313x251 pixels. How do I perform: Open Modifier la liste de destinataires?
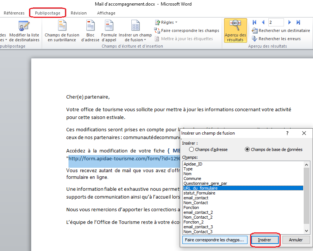[x=24, y=31]
